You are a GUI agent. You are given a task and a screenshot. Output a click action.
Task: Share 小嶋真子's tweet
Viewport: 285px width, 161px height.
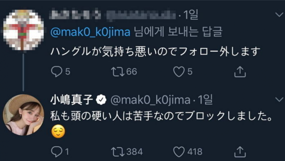point(240,152)
